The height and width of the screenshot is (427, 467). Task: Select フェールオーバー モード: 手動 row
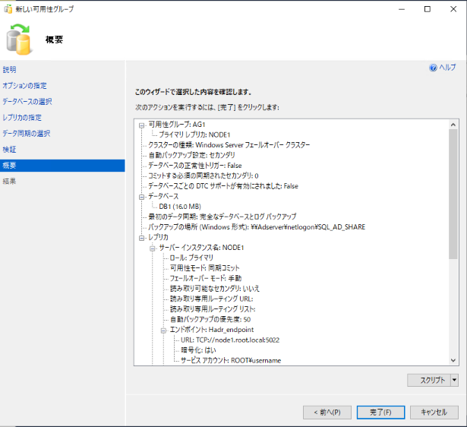click(x=206, y=279)
